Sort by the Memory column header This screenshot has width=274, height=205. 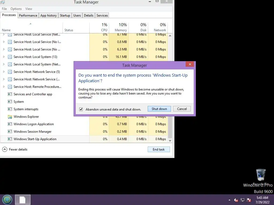tap(119, 28)
